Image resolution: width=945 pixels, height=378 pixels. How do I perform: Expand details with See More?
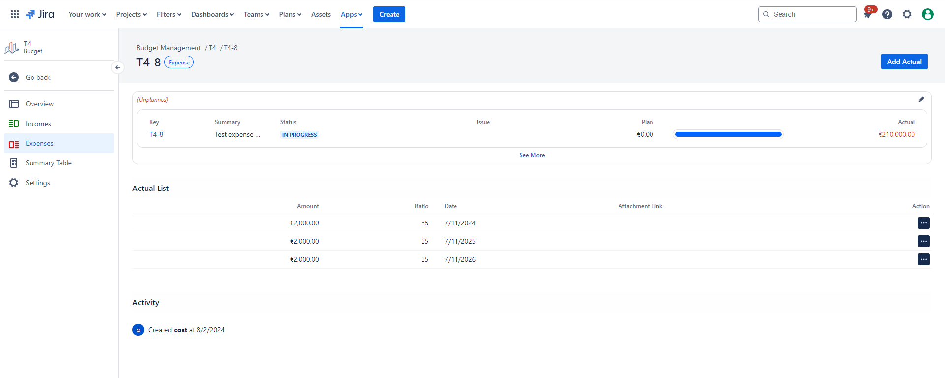pos(532,155)
